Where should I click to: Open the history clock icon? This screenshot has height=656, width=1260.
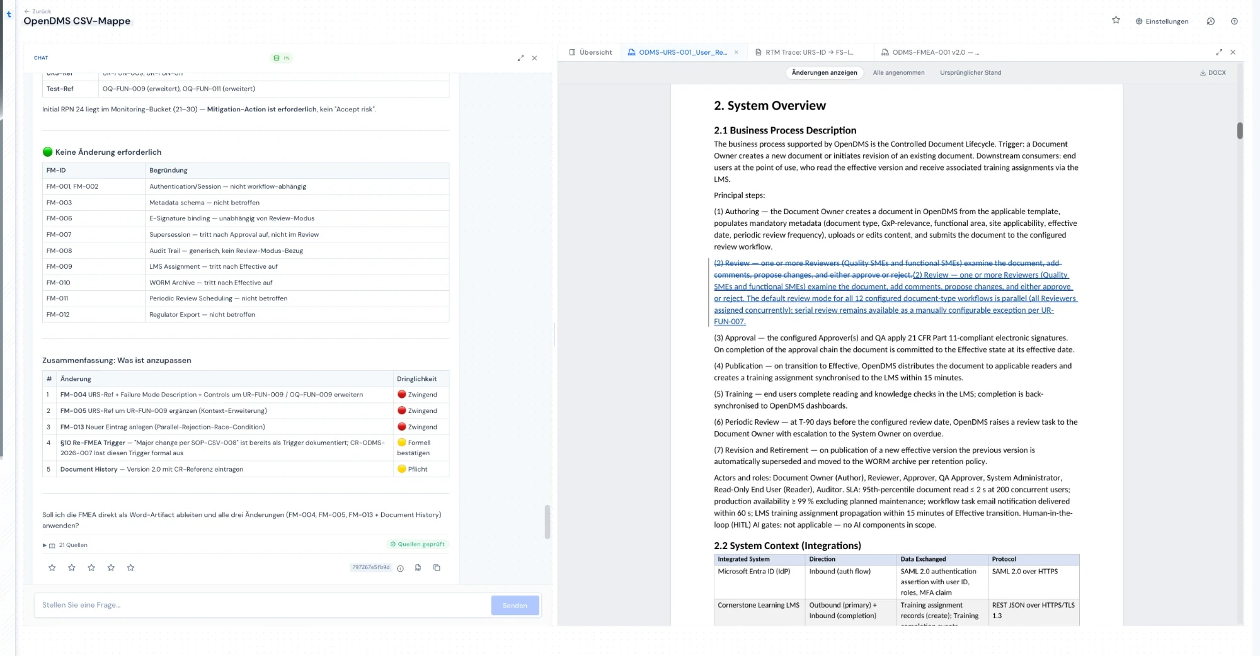[1210, 21]
